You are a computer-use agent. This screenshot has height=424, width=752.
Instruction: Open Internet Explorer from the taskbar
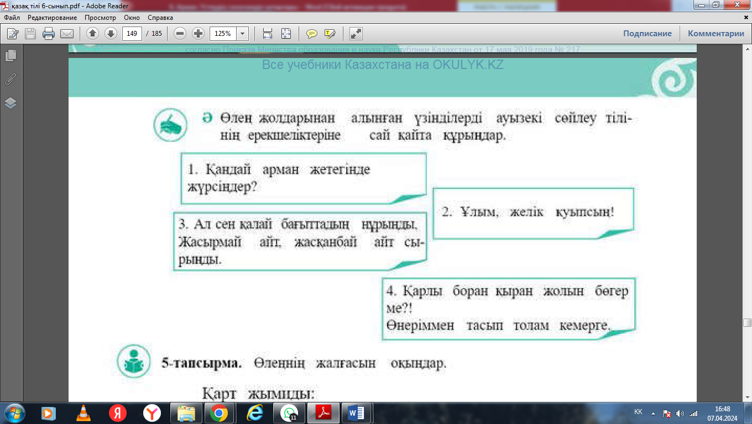click(x=254, y=413)
